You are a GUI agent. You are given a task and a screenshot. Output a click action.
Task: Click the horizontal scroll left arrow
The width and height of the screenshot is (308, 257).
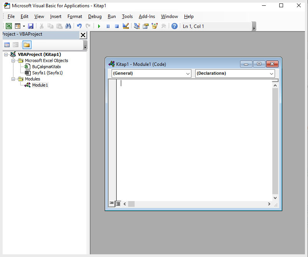[x=125, y=204]
